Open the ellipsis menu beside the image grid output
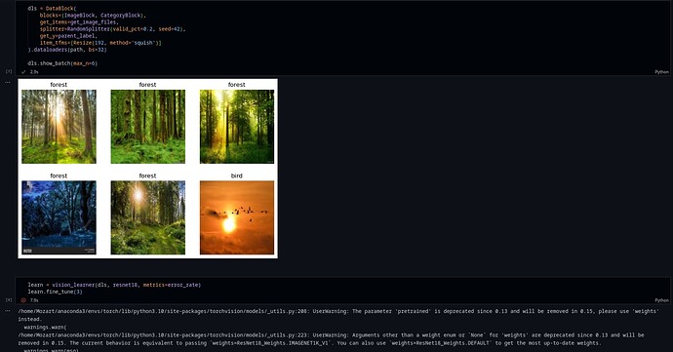This screenshot has width=673, height=352. pos(8,82)
